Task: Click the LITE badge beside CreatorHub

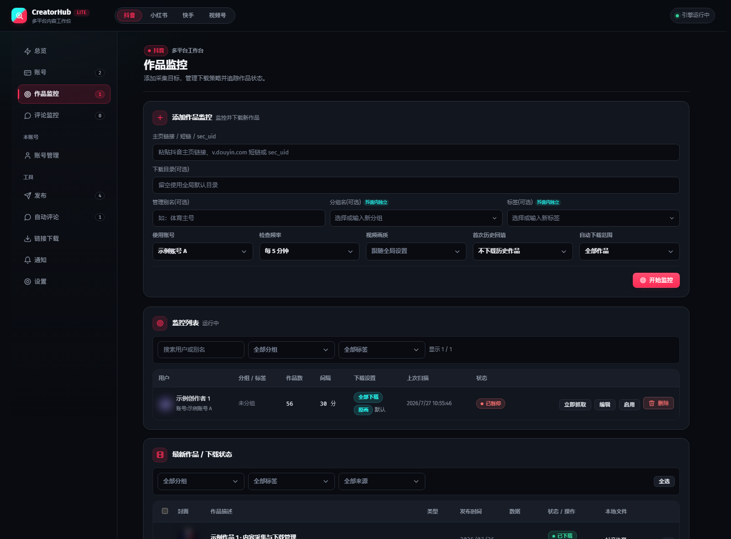Action: [82, 13]
